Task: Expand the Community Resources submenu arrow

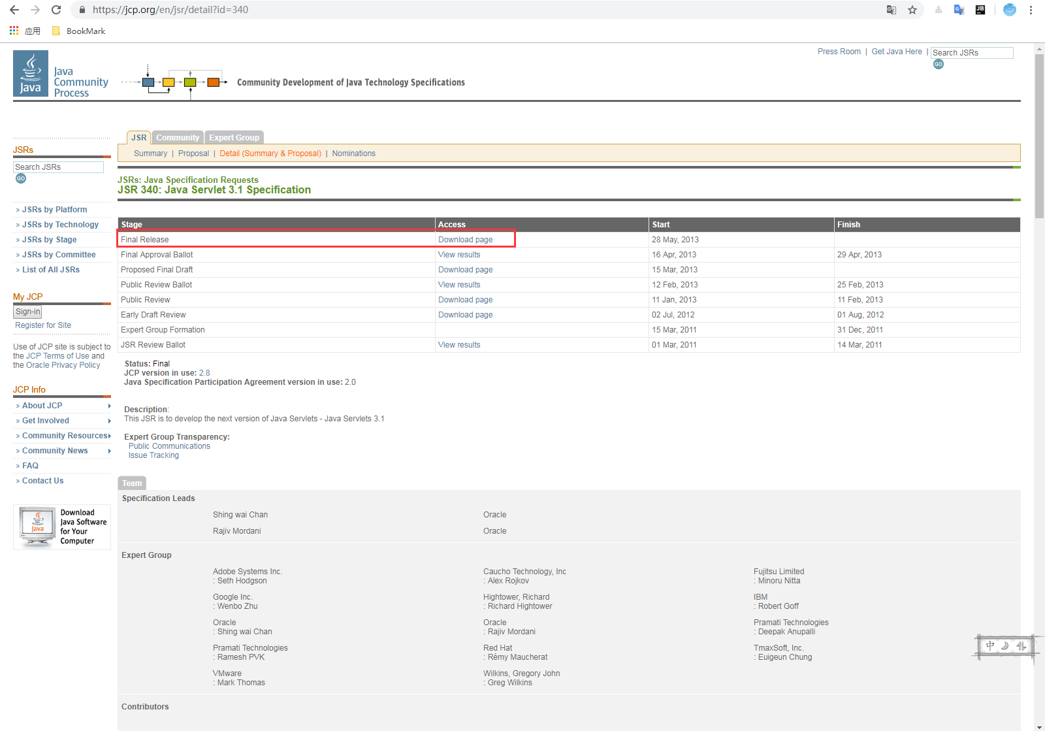Action: coord(109,436)
